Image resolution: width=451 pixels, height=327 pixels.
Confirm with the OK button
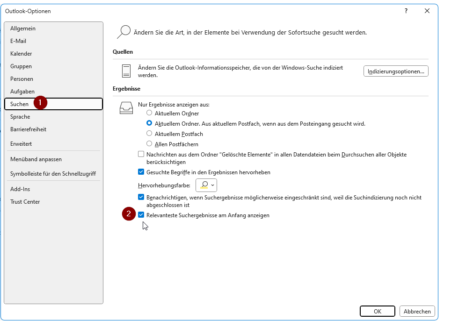click(x=378, y=312)
